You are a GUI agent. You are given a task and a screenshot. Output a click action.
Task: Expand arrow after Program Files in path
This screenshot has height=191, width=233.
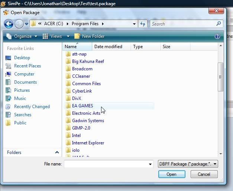point(103,24)
